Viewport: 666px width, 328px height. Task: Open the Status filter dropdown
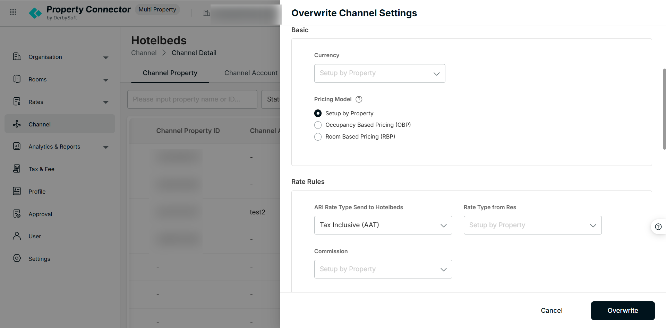(271, 99)
